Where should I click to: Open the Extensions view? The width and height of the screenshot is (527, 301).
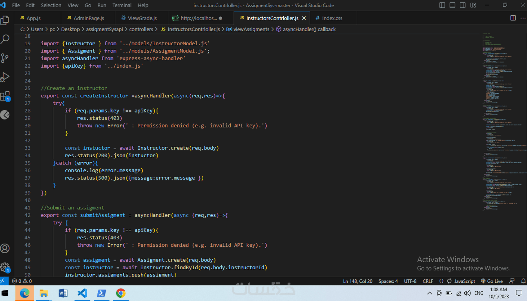point(6,96)
